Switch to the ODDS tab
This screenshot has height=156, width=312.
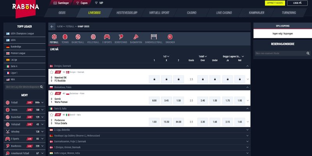[62, 13]
